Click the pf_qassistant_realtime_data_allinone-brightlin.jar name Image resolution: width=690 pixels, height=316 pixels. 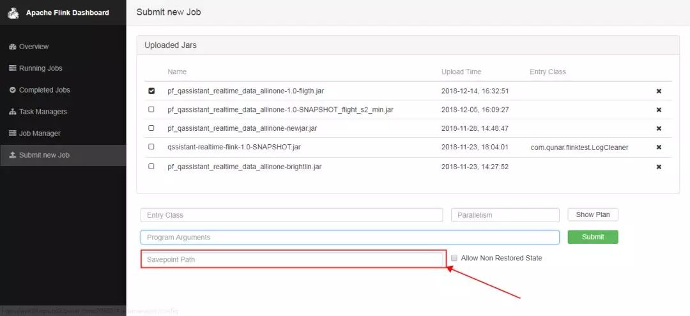coord(245,167)
